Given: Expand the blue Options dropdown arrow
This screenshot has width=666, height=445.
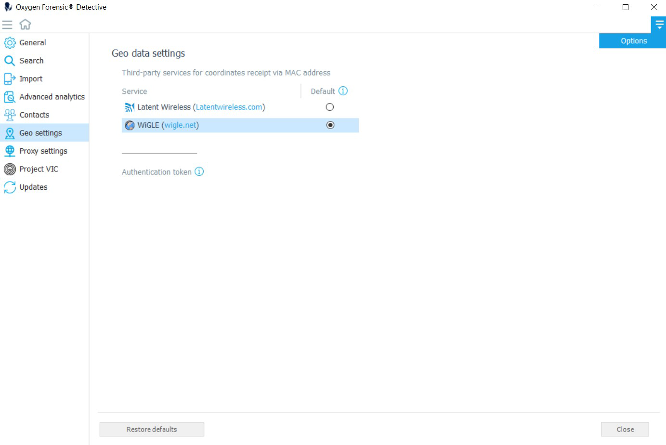Looking at the screenshot, I should 659,25.
